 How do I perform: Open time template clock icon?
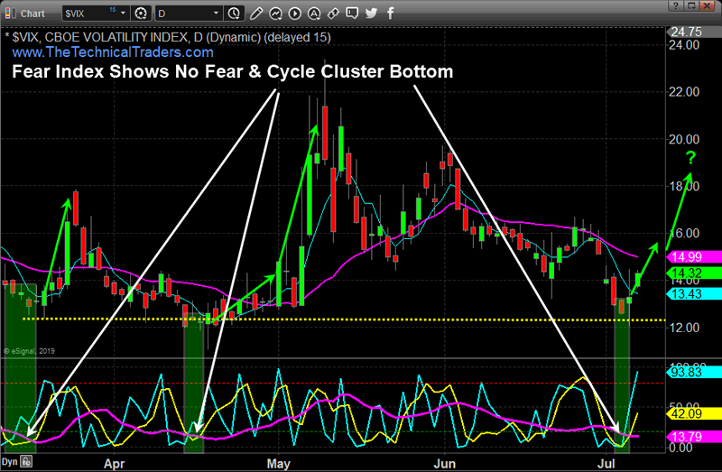click(235, 14)
